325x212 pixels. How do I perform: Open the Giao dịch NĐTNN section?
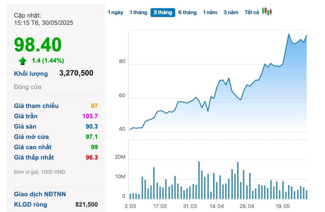[x=40, y=194]
